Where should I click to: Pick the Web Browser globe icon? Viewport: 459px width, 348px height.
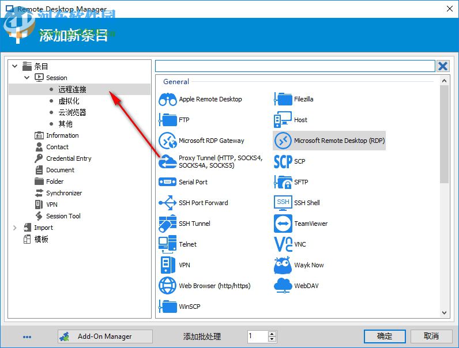(167, 286)
